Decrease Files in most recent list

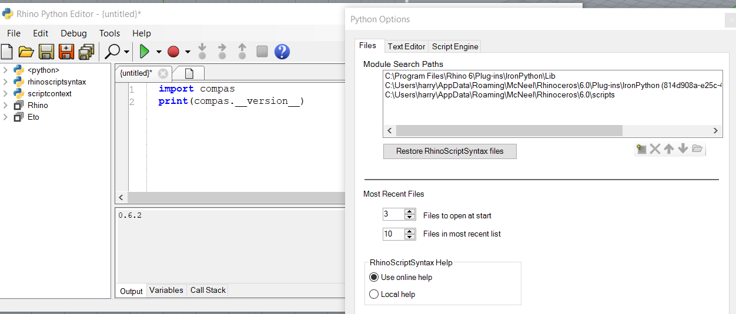click(410, 237)
